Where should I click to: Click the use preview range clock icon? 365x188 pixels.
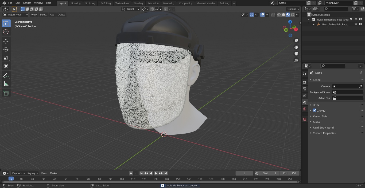pyautogui.click(x=257, y=173)
